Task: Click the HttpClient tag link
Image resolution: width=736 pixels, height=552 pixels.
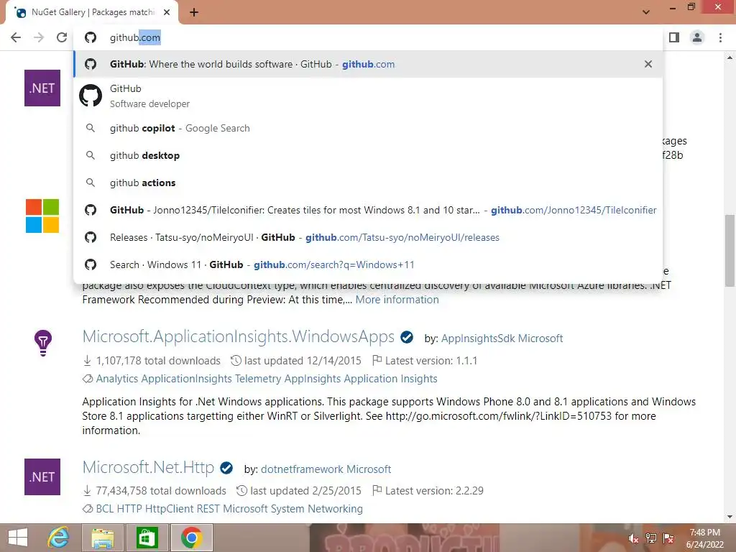Action: pos(169,509)
